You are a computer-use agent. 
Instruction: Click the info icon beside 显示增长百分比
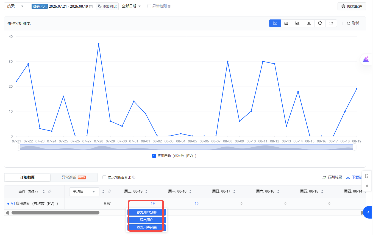point(134,177)
